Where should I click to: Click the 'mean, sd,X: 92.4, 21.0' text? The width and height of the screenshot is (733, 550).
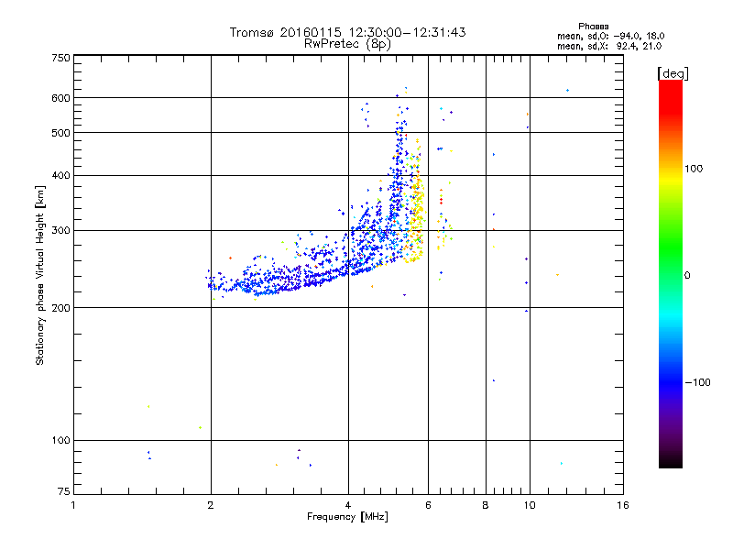pyautogui.click(x=609, y=46)
